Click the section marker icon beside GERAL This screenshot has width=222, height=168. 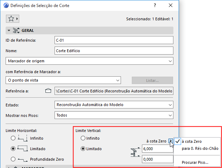pos(16,30)
